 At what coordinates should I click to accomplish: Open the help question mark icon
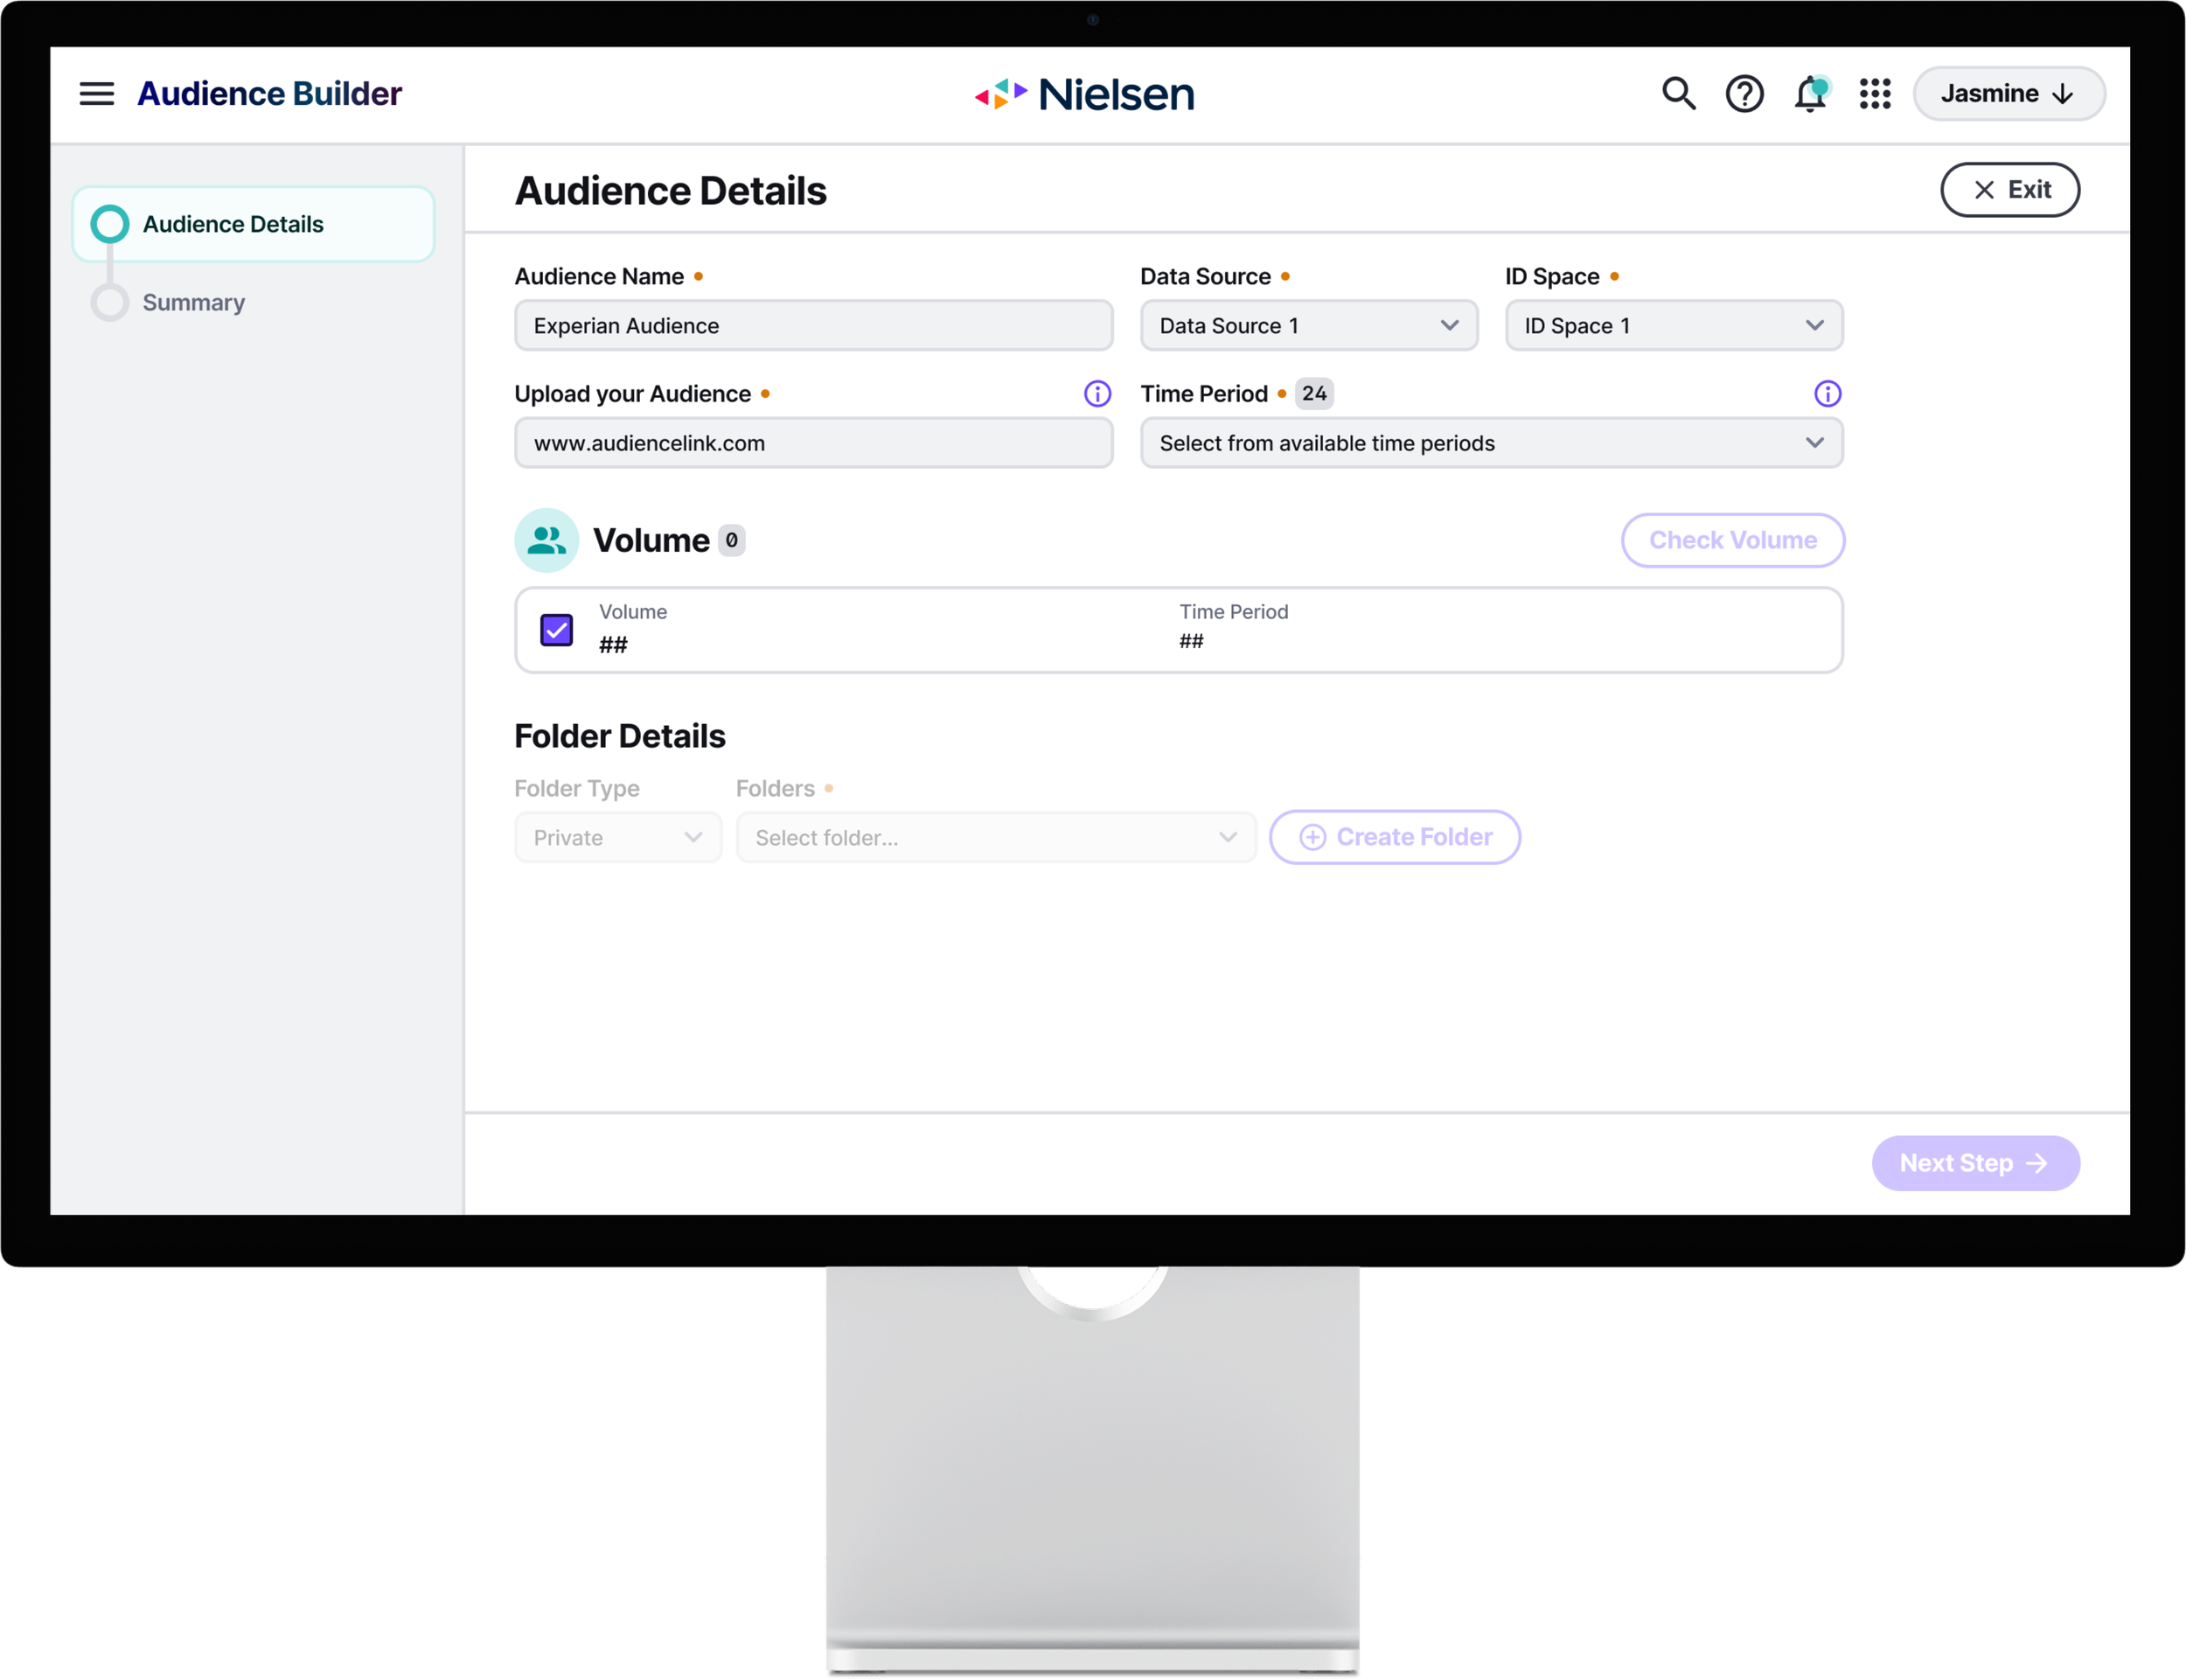(1744, 94)
